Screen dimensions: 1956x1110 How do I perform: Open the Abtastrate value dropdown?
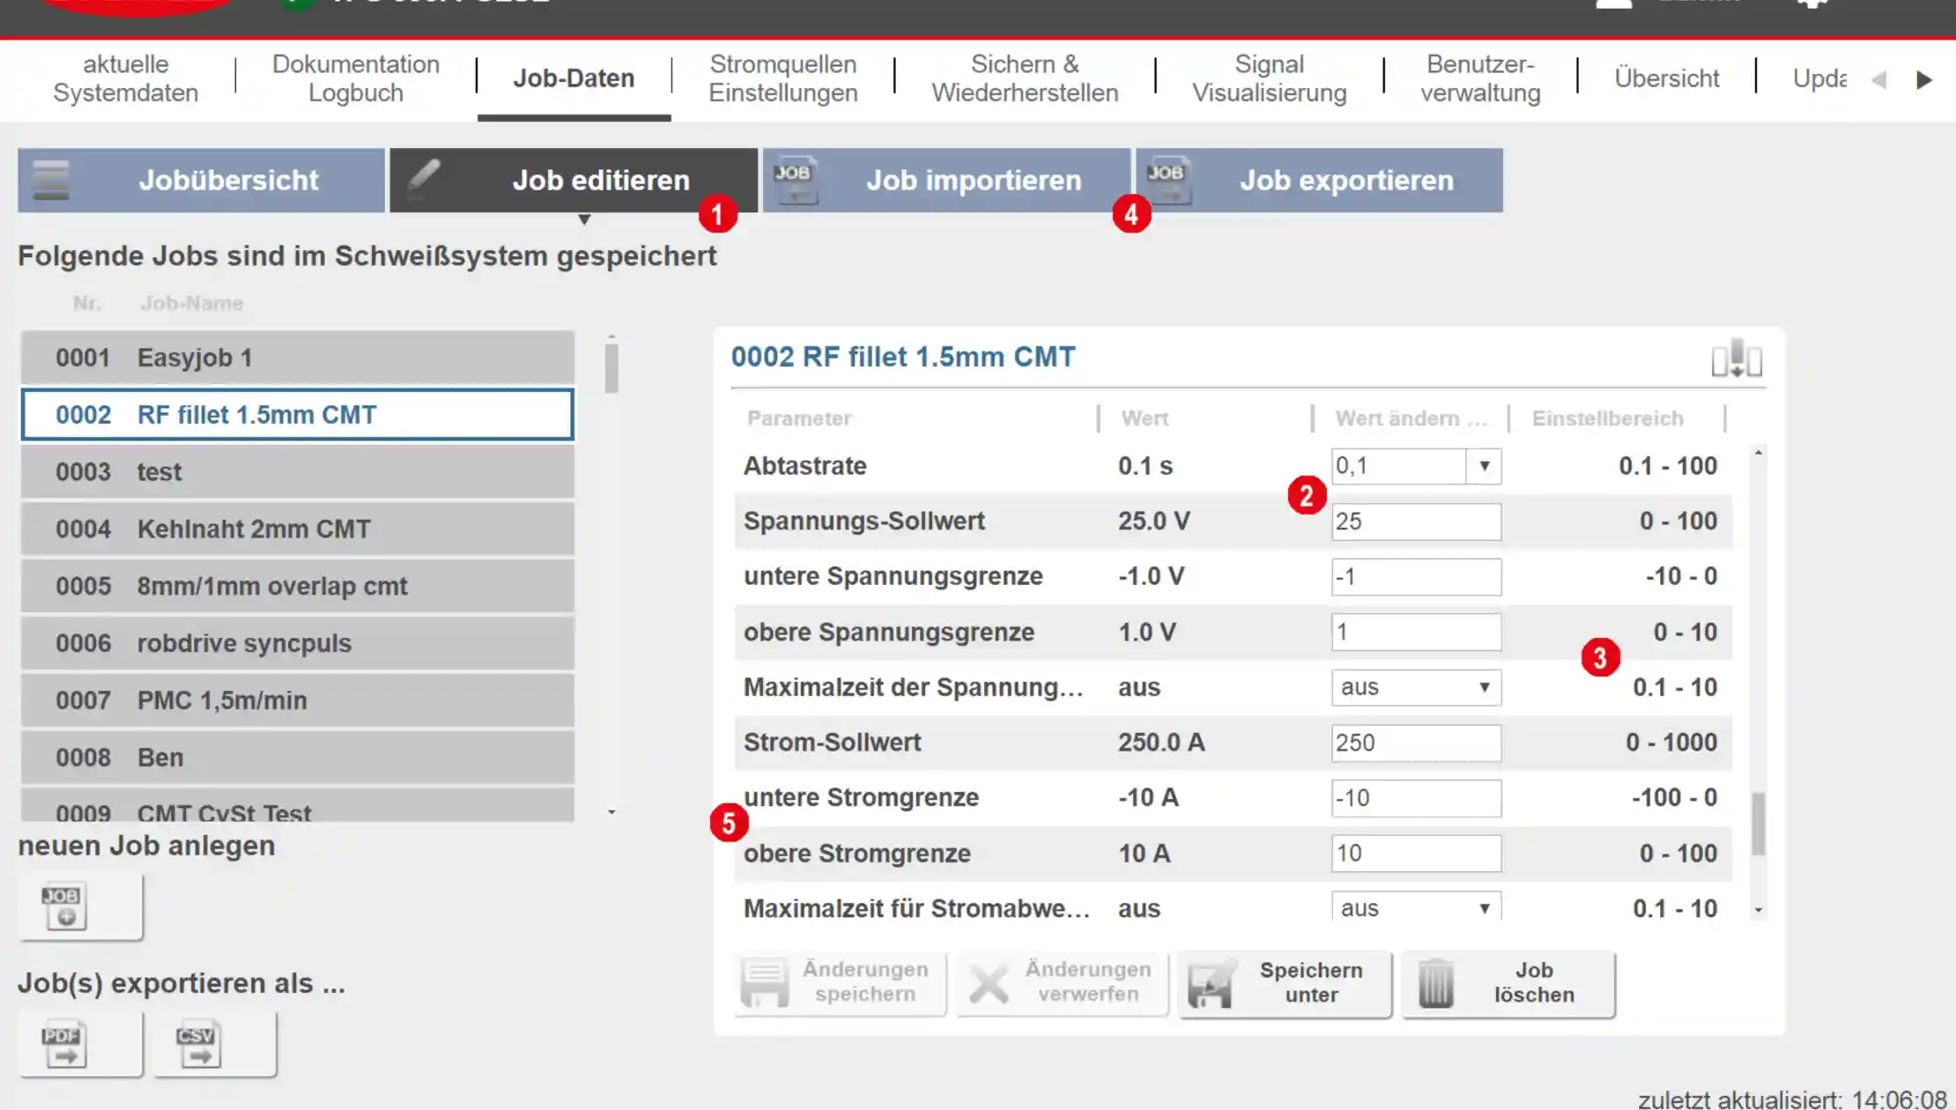1484,466
